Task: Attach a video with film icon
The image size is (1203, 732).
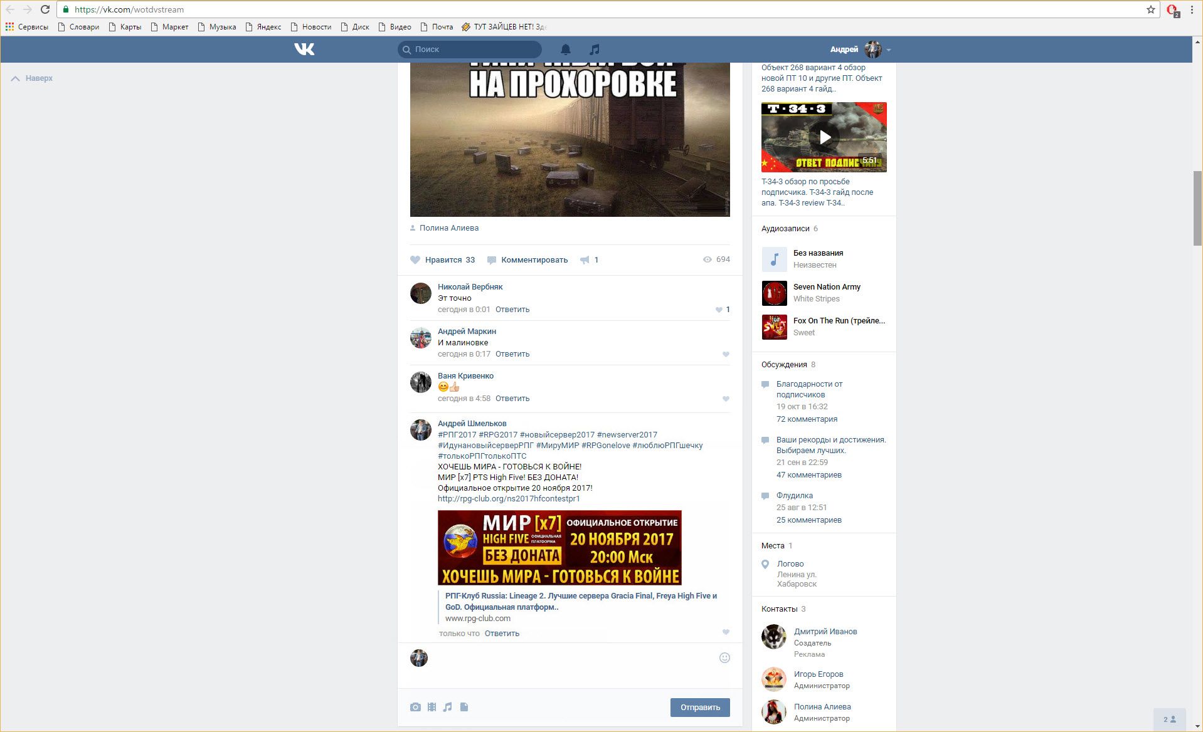Action: coord(432,707)
